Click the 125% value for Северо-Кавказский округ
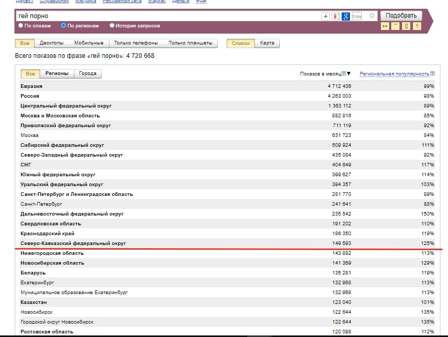448x337 pixels. (427, 243)
